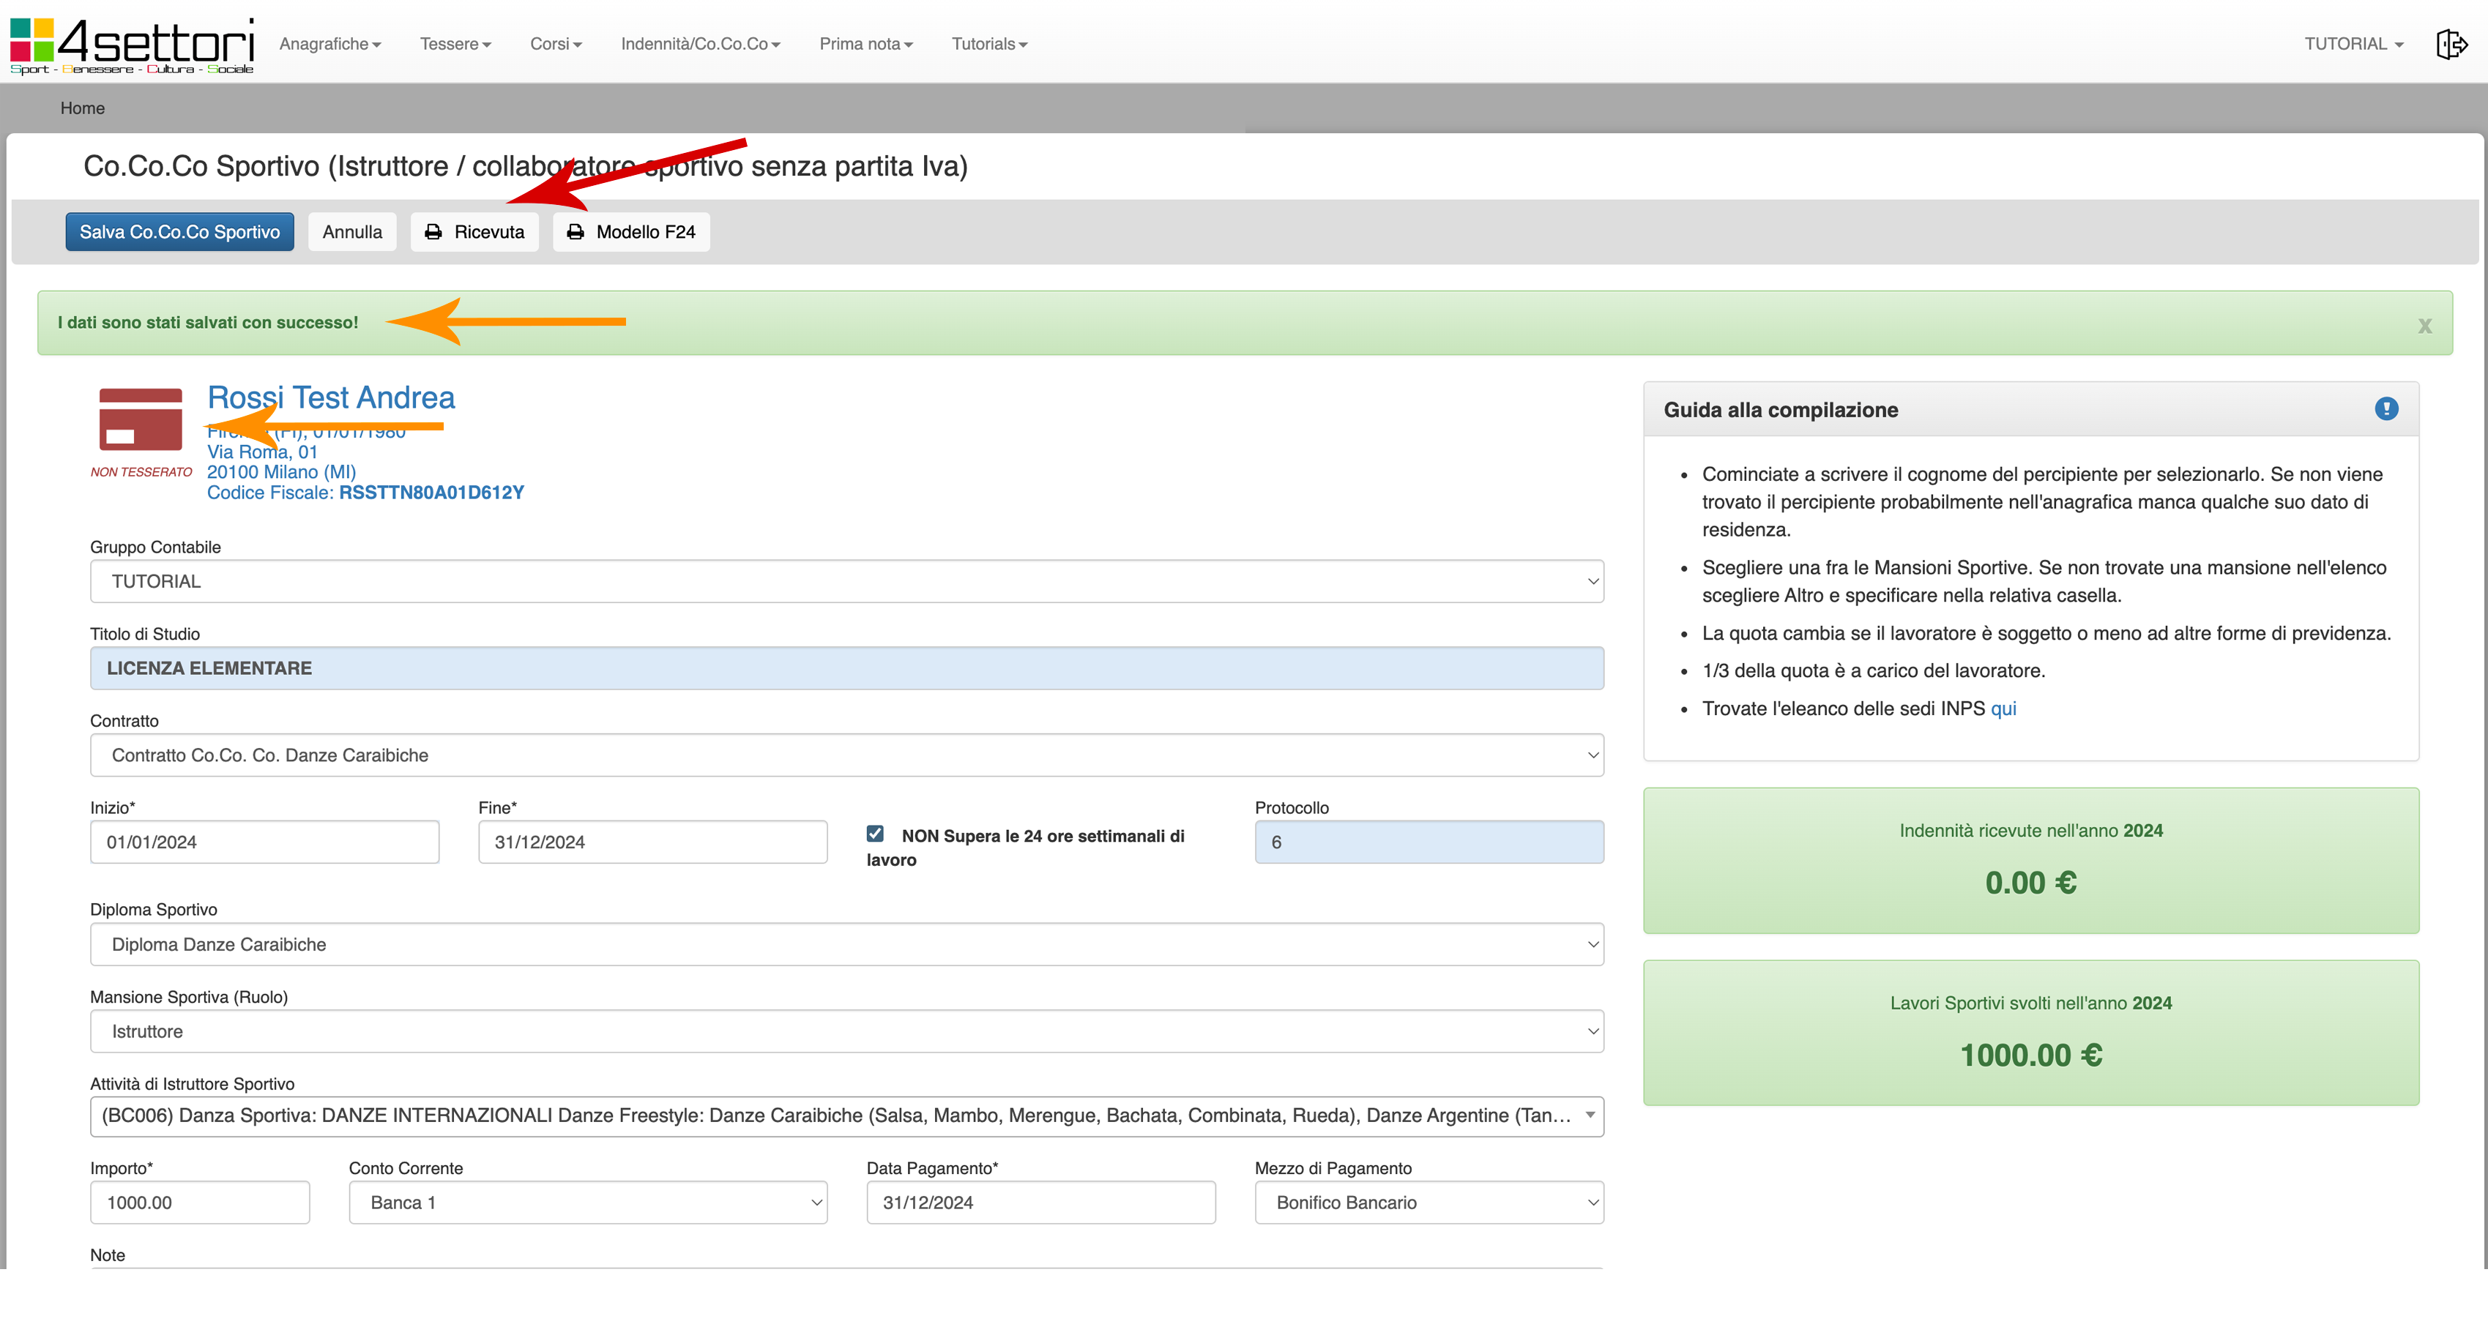
Task: Print the Modello F24
Action: [630, 232]
